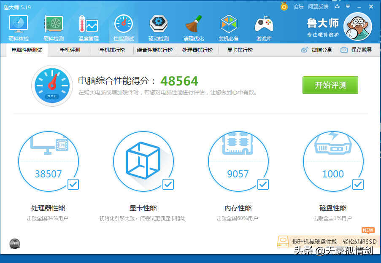Switch to the 电脑性能测试 tab

27,50
